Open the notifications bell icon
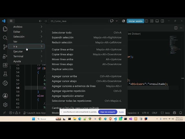The image size is (185, 139). [x=180, y=113]
